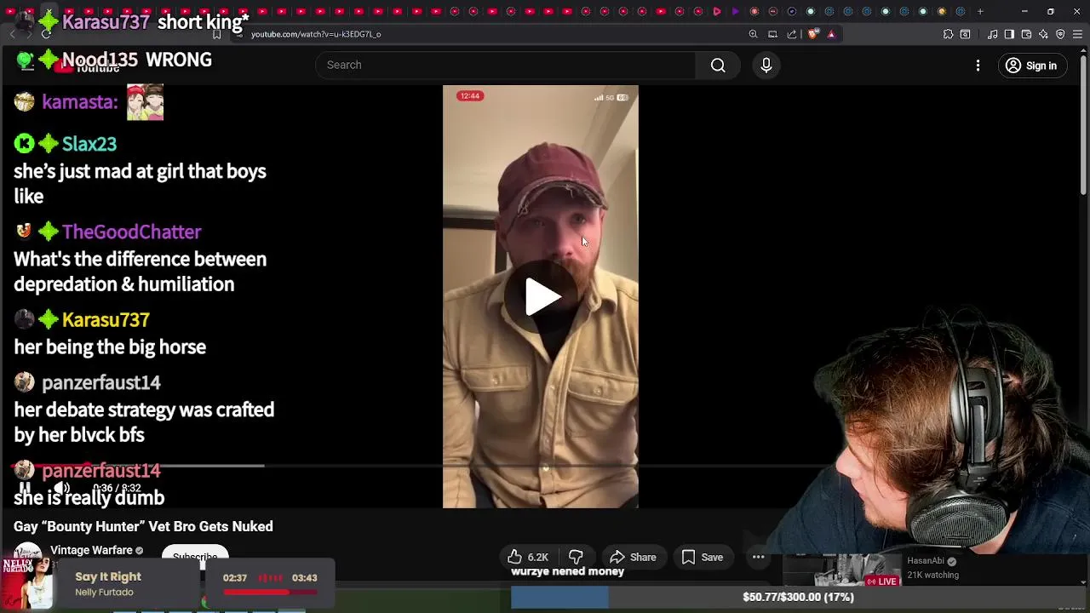
Task: Type in the YouTube Search field
Action: (506, 66)
